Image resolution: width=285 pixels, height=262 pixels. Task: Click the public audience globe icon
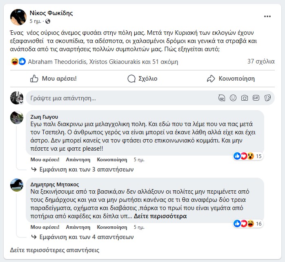point(48,21)
